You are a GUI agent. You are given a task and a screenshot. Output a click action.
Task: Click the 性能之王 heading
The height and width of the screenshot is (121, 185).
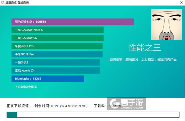point(145,48)
